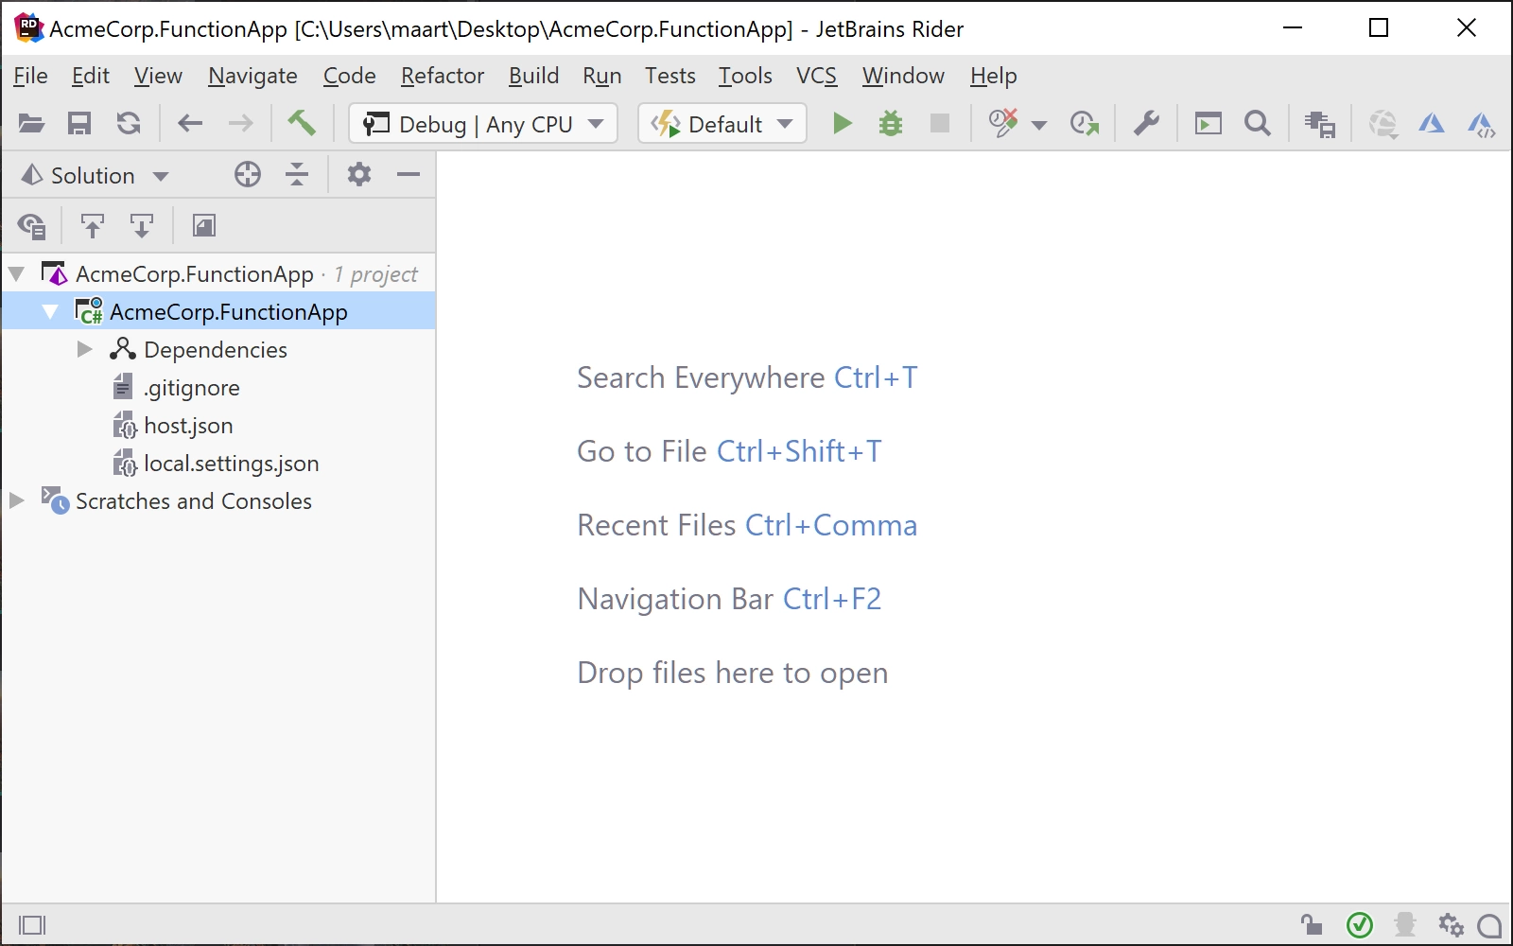Locate file with the crosshair icon
The image size is (1513, 946).
pyautogui.click(x=248, y=174)
